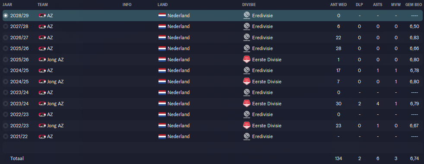Sort table by JAAR column header

pyautogui.click(x=7, y=5)
